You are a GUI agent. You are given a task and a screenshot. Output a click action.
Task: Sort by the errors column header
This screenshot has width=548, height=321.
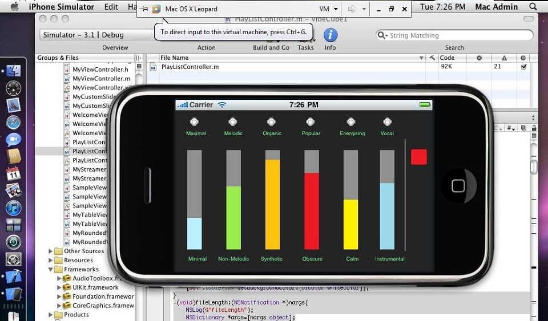[x=479, y=58]
